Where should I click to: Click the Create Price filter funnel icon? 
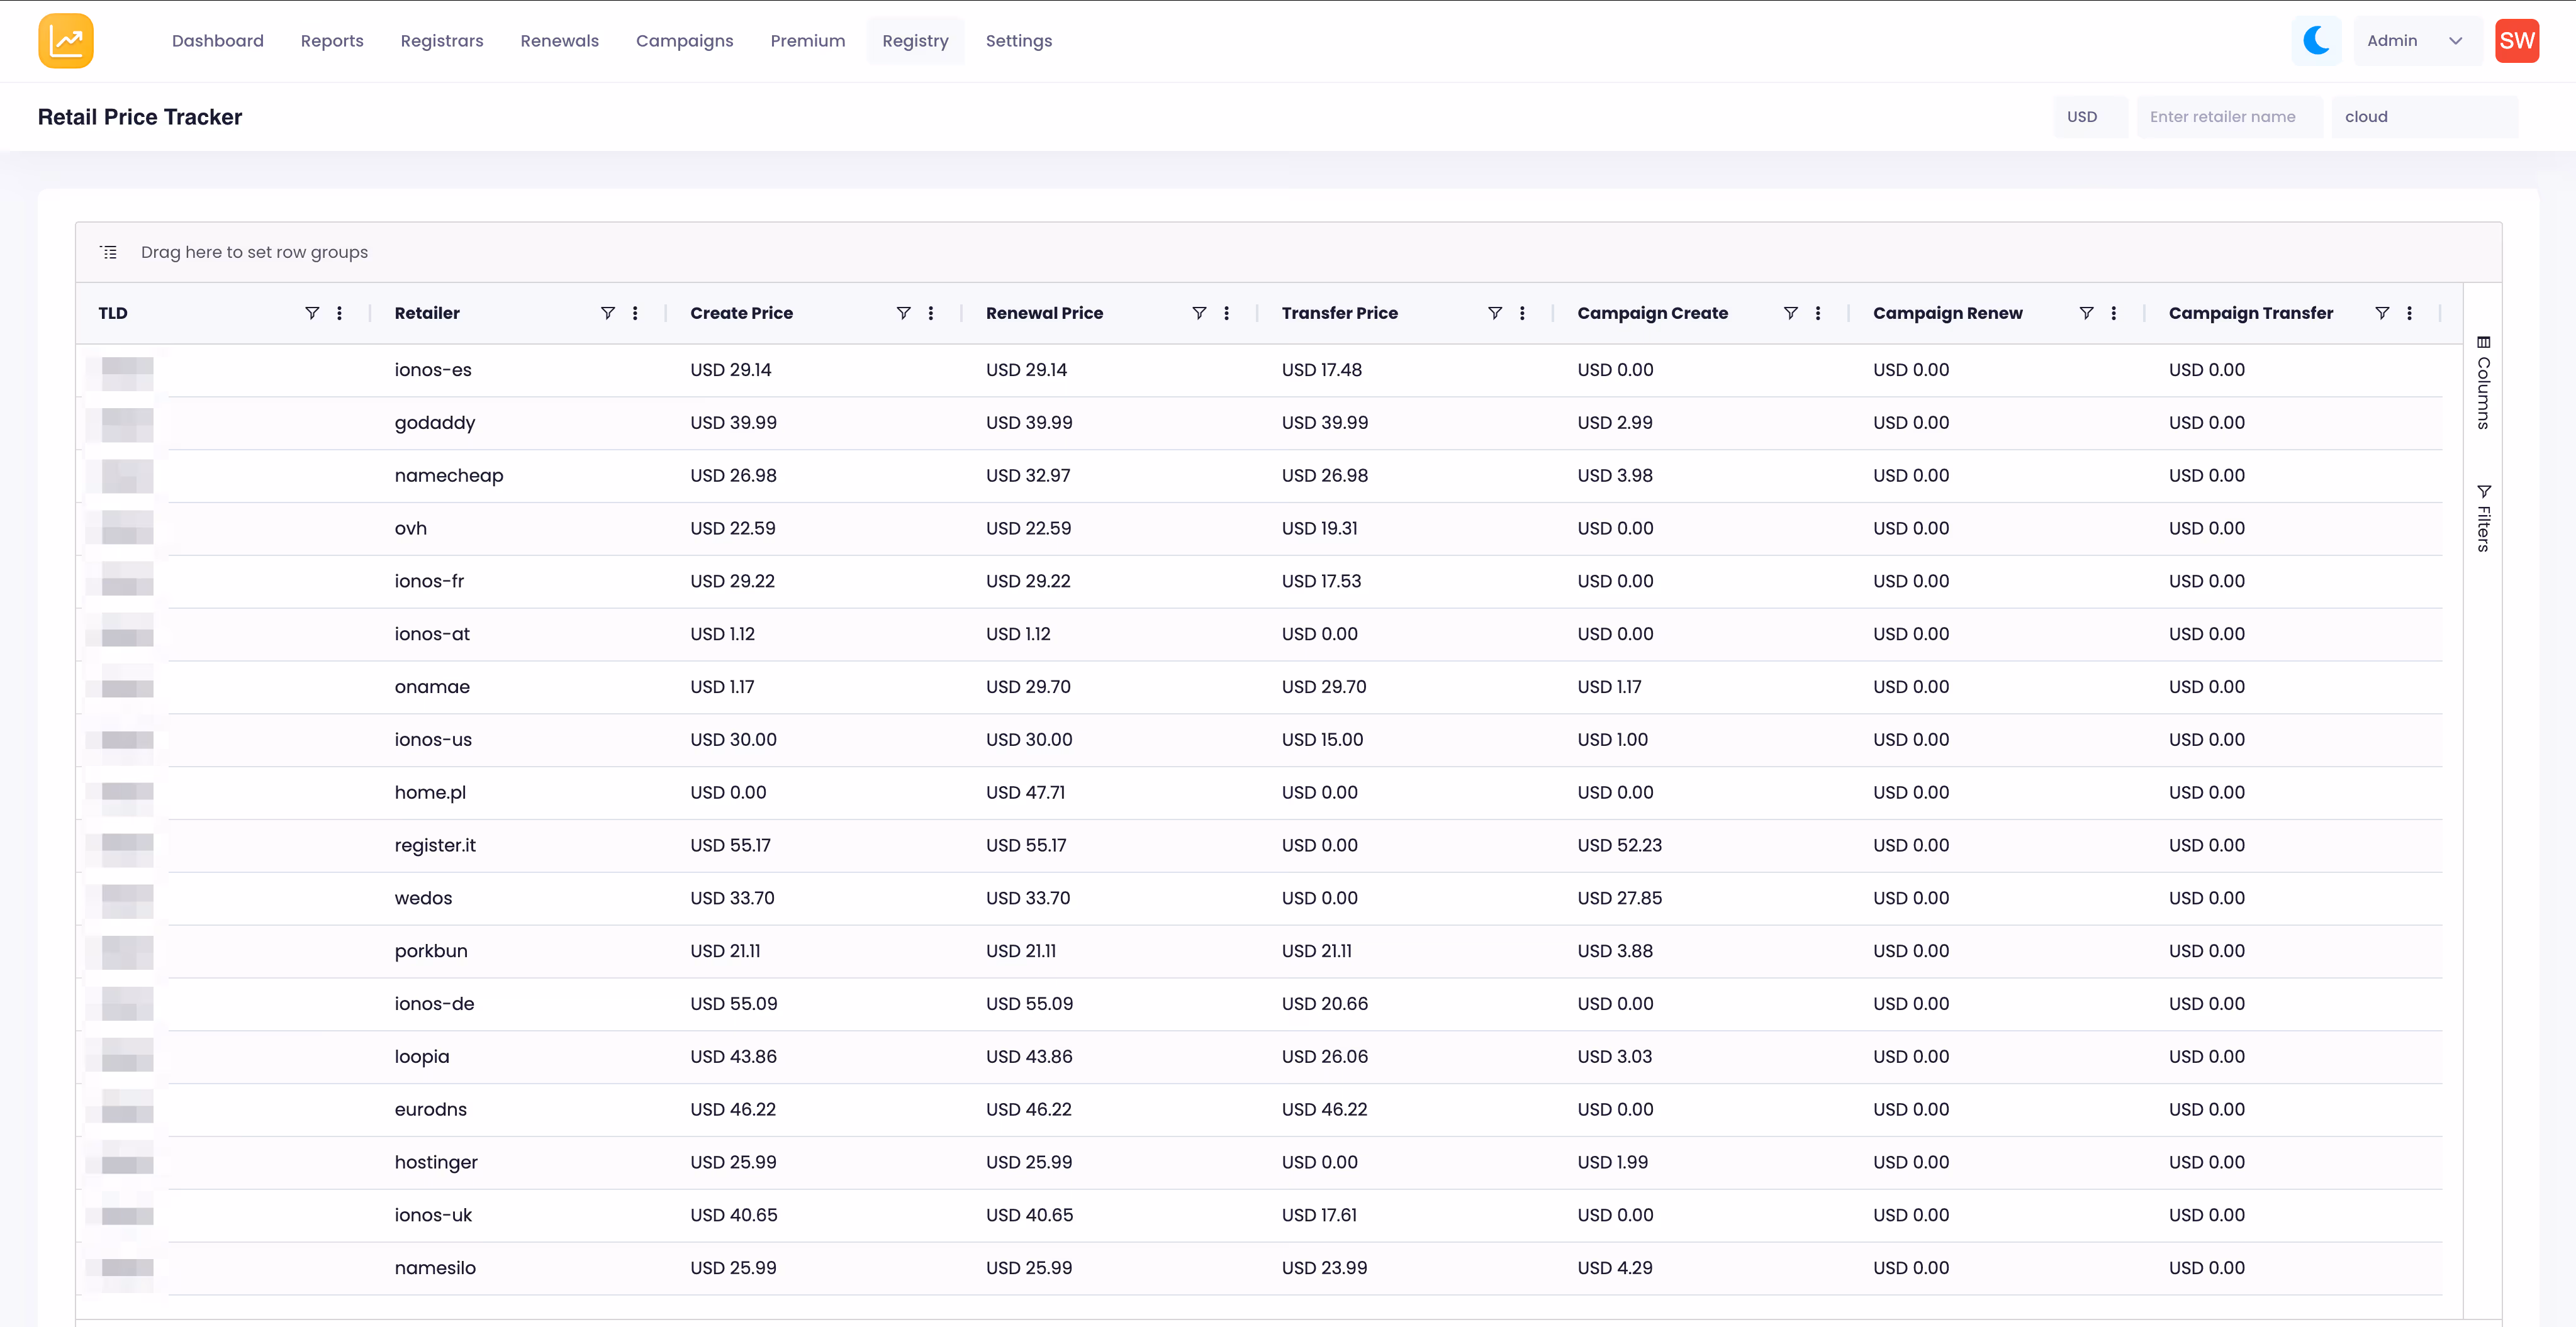click(903, 313)
